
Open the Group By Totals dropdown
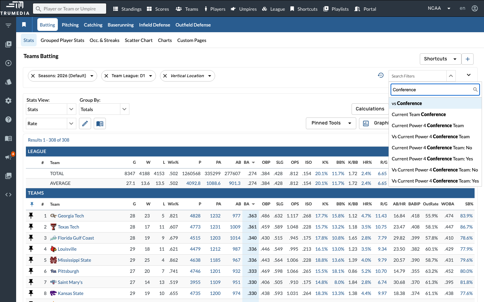pos(104,109)
